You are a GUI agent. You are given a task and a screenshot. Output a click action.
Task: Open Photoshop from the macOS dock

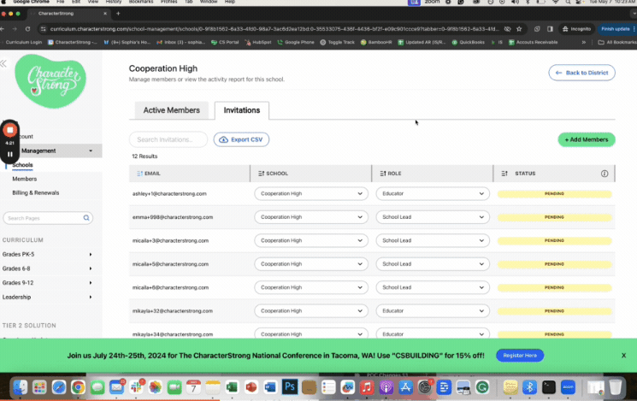[288, 387]
